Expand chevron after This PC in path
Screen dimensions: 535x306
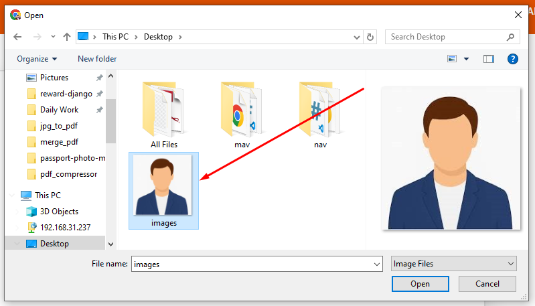click(136, 37)
